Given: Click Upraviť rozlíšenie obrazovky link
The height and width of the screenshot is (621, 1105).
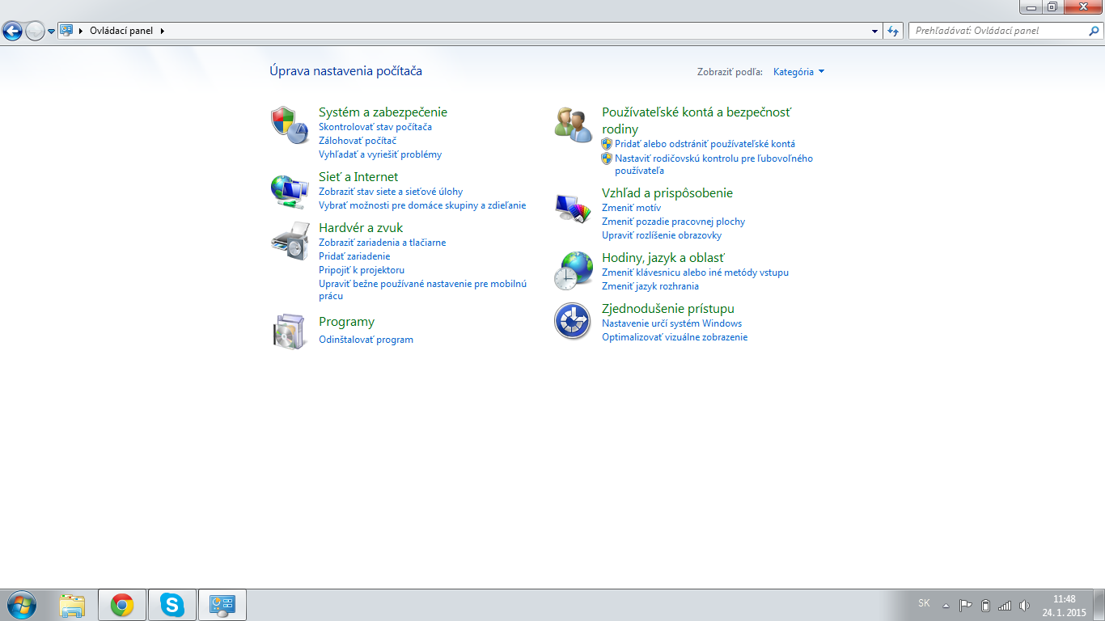Looking at the screenshot, I should (662, 235).
